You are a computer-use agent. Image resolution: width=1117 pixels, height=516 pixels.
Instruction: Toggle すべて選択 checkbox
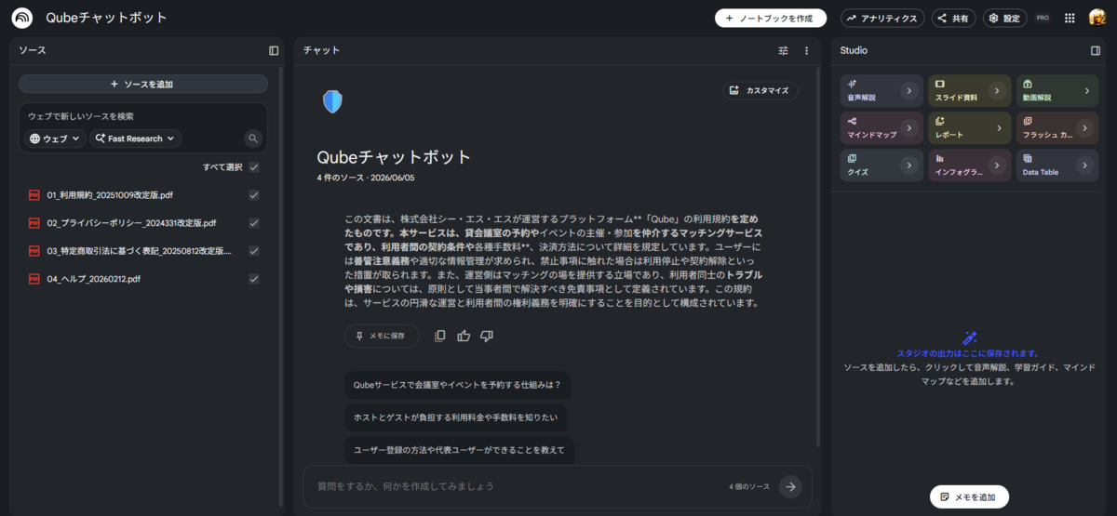(254, 167)
